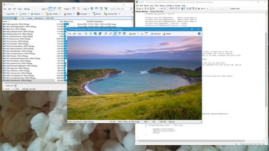Click the Copy Files button in Opus

(9, 14)
